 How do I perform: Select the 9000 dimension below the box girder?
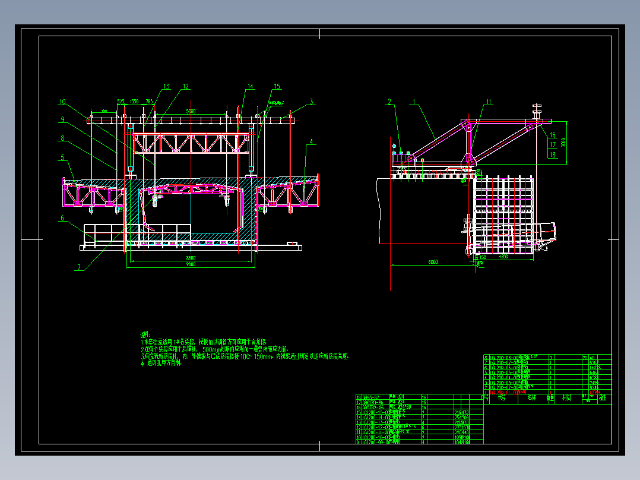191,264
